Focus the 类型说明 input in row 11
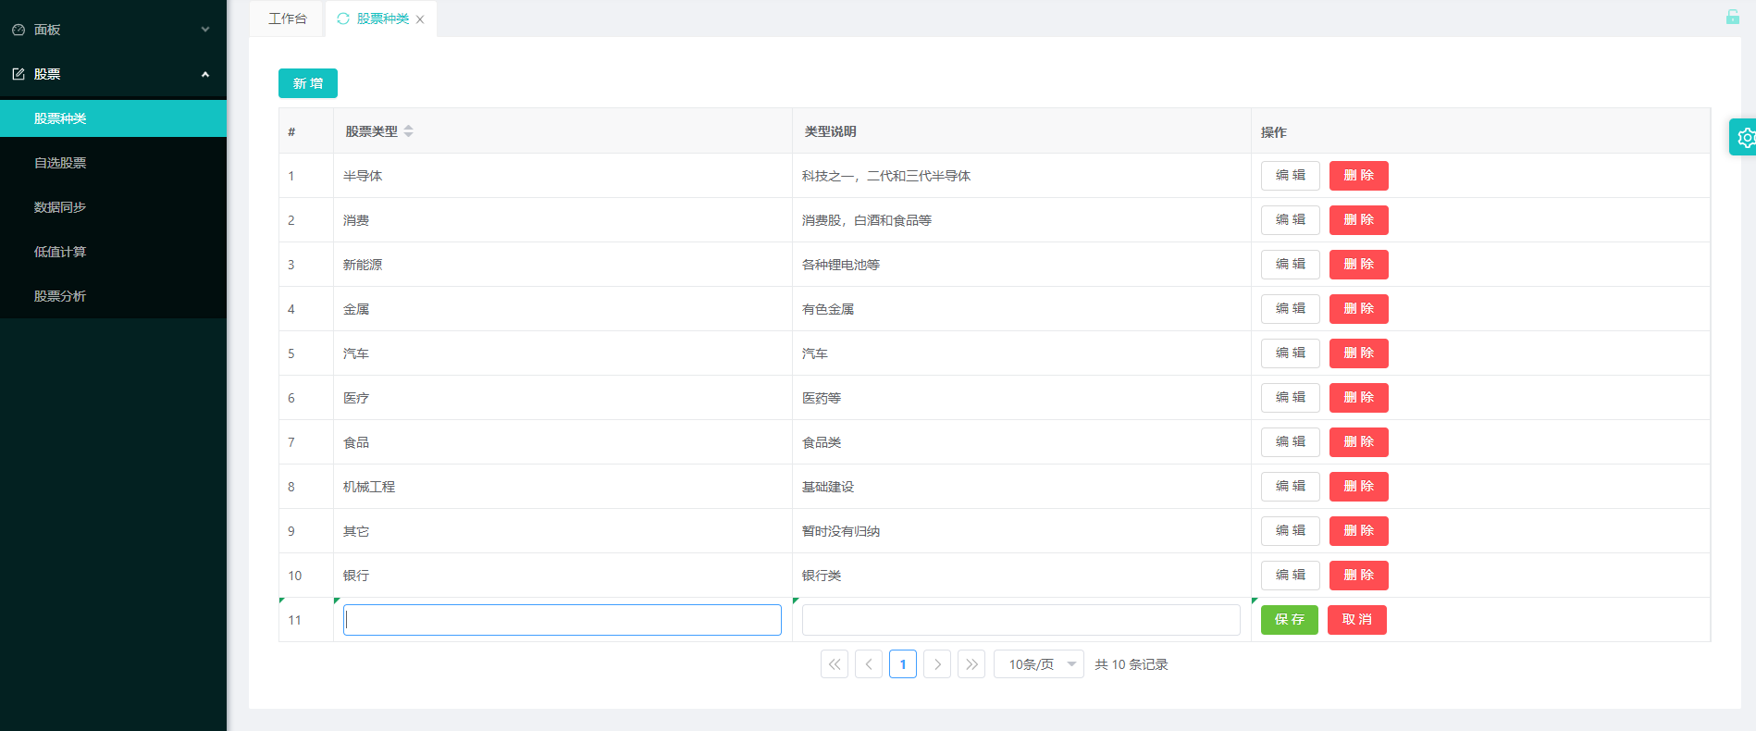Viewport: 1756px width, 731px height. coord(1021,620)
